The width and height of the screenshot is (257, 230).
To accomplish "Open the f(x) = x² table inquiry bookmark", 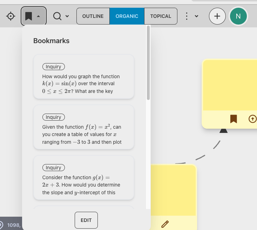I will tap(84, 127).
